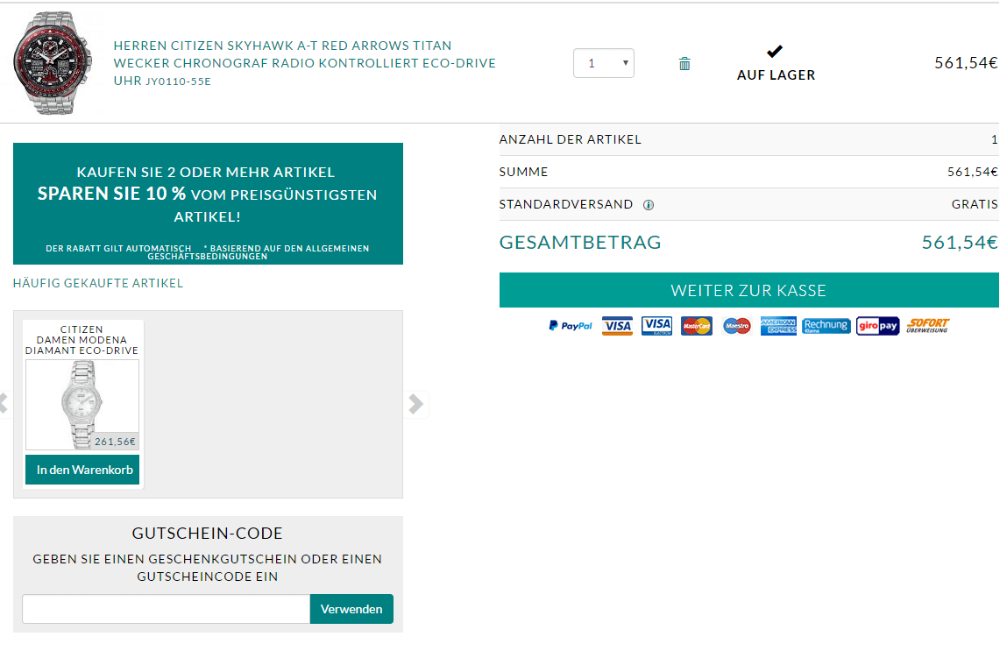Click the American Express logo
Image resolution: width=1007 pixels, height=651 pixels.
pos(778,326)
